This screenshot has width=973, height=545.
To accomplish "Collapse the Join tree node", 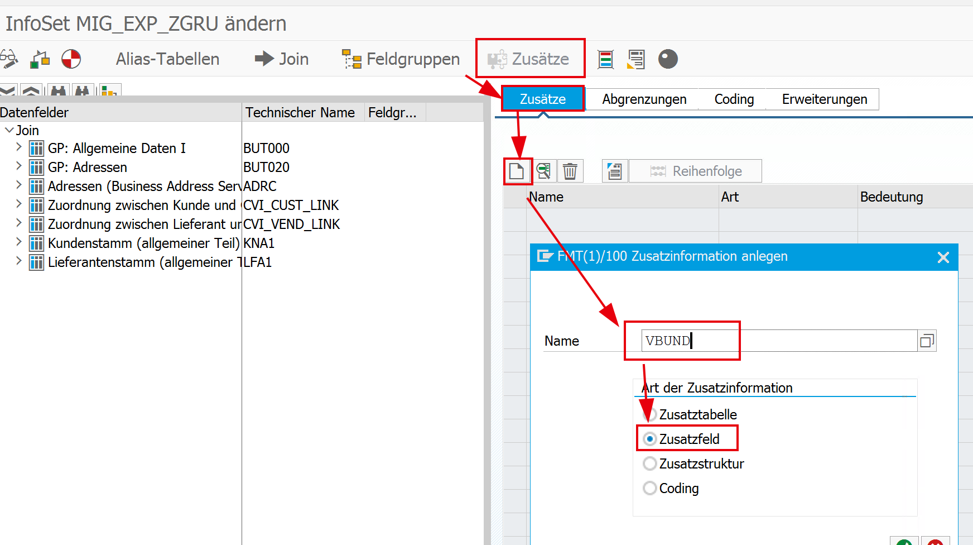I will tap(9, 130).
